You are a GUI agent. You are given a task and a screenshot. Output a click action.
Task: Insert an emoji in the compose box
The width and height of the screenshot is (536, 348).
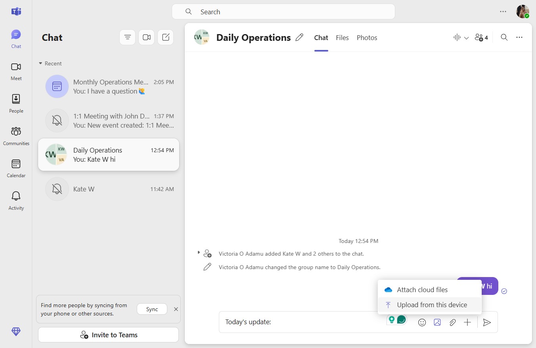tap(422, 322)
